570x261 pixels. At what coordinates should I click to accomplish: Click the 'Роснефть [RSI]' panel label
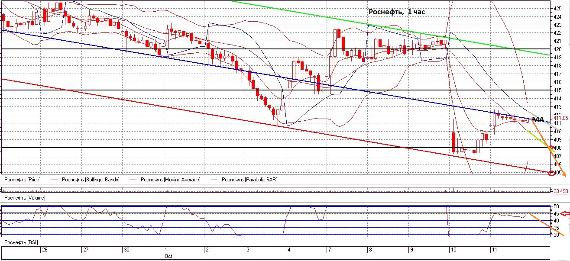click(x=21, y=242)
